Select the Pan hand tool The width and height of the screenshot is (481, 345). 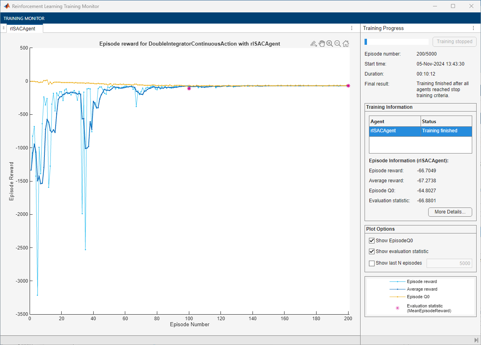(322, 44)
